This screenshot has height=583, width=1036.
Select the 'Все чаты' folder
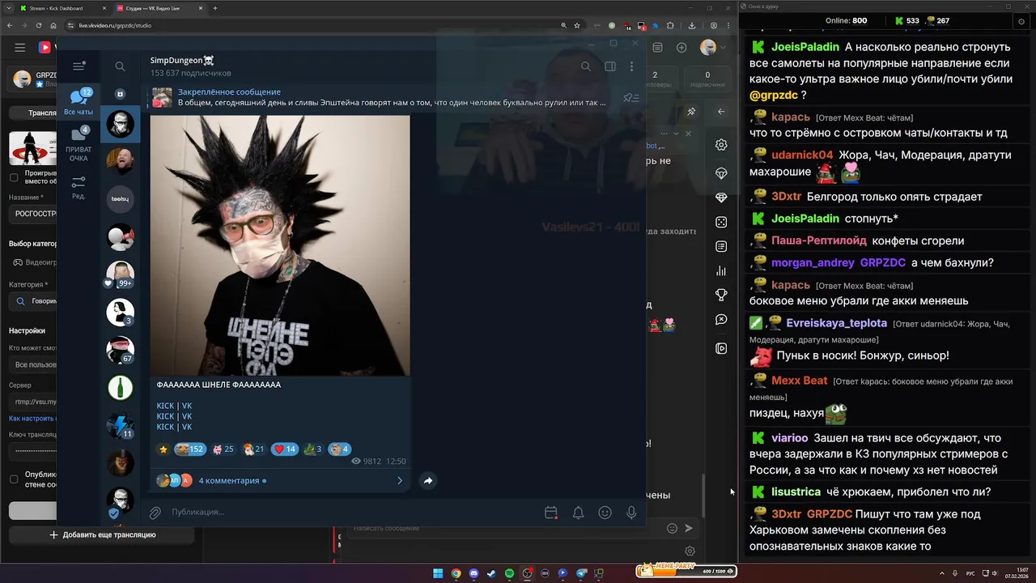pyautogui.click(x=79, y=102)
